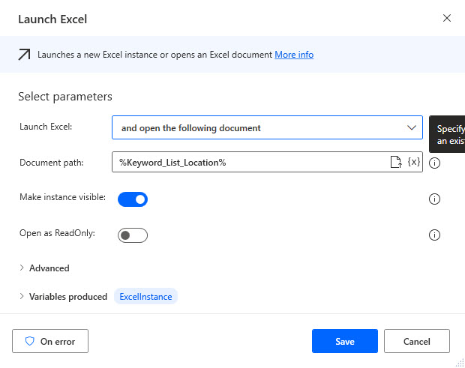The image size is (465, 368).
Task: Expand the Advanced section
Action: (44, 268)
